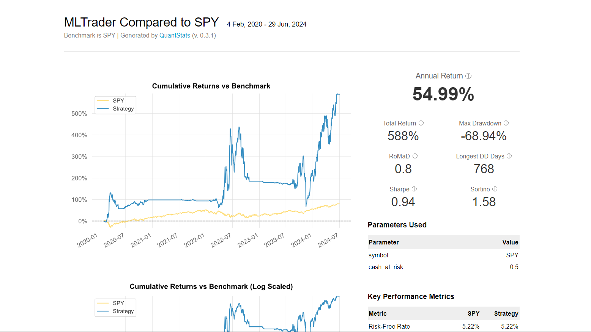Image resolution: width=591 pixels, height=332 pixels.
Task: Click the 54.99% annual return value
Action: pos(443,94)
